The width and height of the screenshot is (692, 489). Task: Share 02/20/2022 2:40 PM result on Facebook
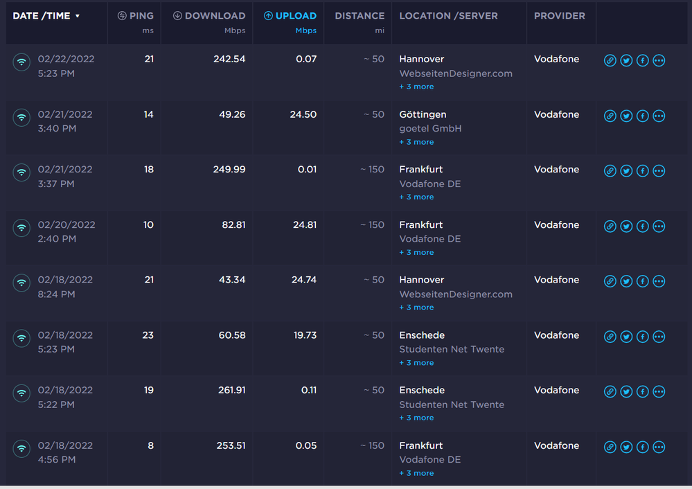coord(643,226)
